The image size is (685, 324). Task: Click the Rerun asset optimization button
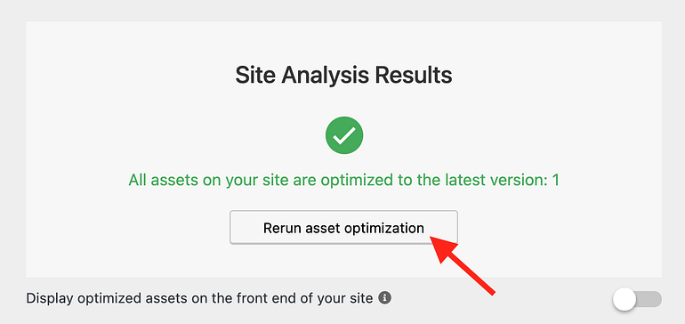tap(343, 227)
